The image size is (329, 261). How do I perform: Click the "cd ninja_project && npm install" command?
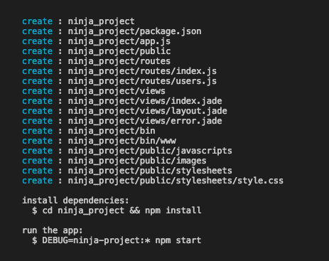point(122,211)
